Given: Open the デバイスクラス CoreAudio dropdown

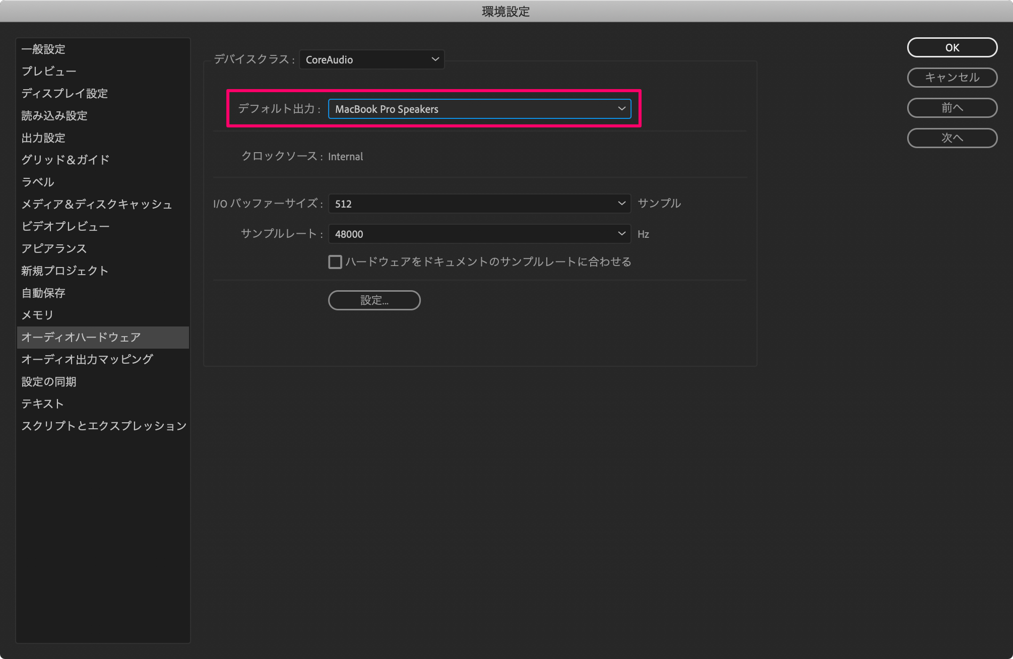Looking at the screenshot, I should (372, 59).
